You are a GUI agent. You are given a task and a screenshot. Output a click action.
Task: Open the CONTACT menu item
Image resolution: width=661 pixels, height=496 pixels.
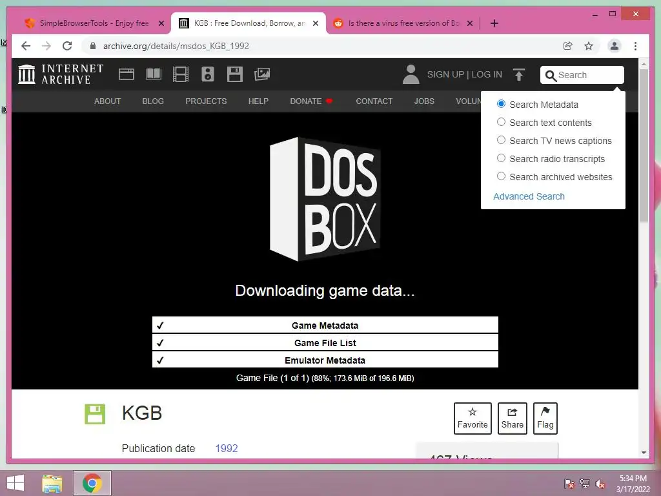click(374, 101)
